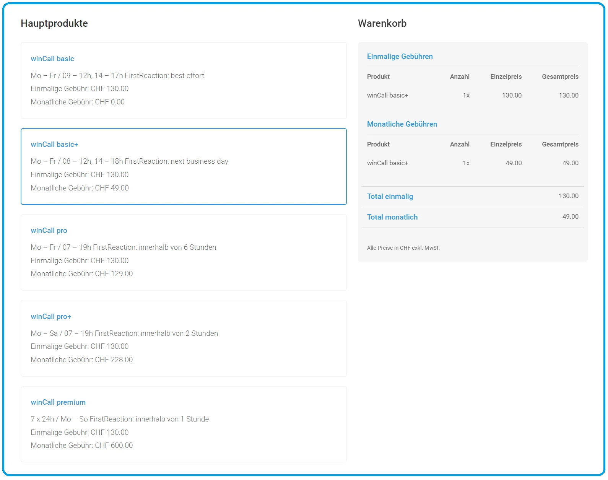
Task: Click 'winCall basic+' row under Einmalige Gebühren
Action: tap(473, 96)
